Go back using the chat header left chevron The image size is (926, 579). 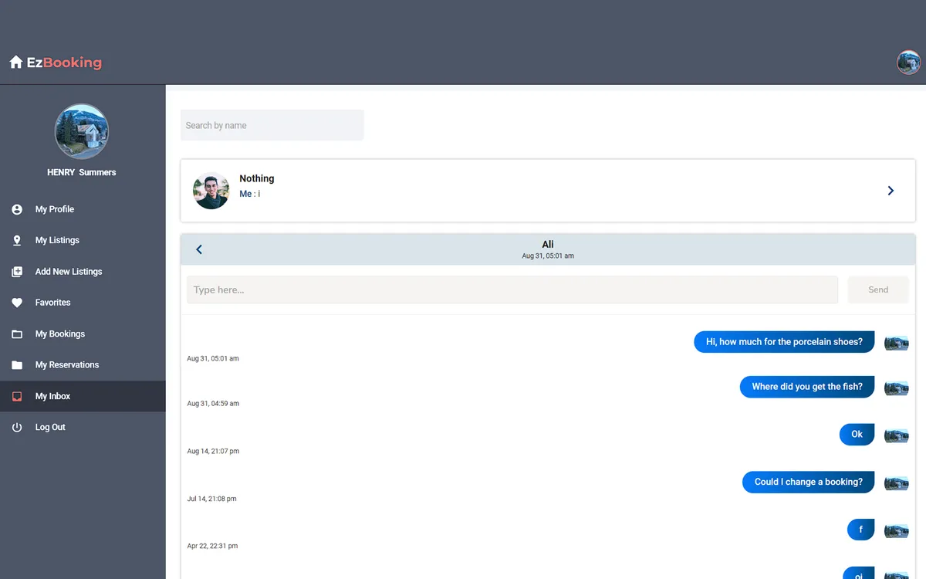199,249
